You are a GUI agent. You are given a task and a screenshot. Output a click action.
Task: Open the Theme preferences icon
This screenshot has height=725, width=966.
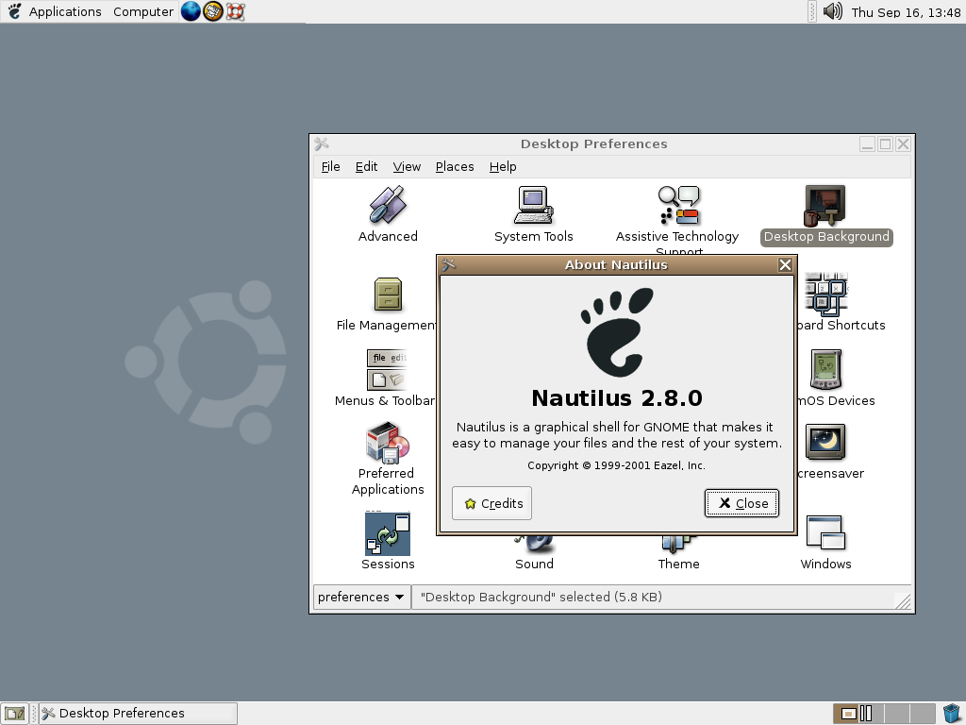(x=678, y=544)
